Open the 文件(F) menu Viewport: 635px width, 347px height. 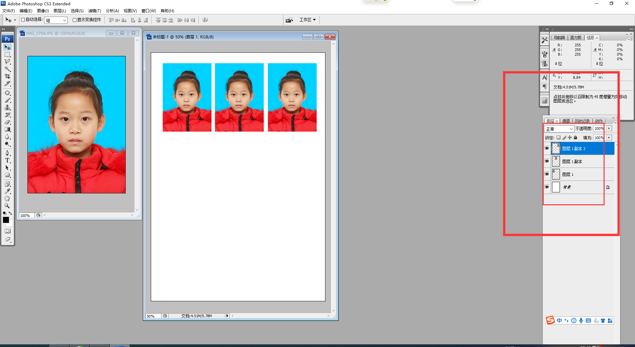coord(9,11)
